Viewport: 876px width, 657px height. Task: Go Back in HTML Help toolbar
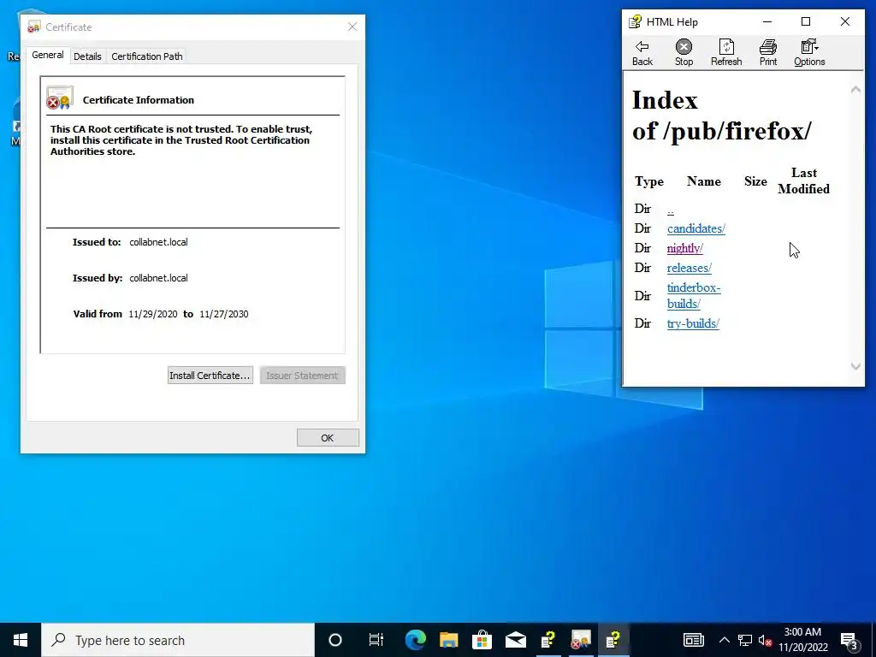[x=642, y=53]
